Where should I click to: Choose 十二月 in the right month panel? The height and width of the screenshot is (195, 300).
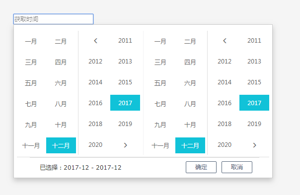point(190,145)
